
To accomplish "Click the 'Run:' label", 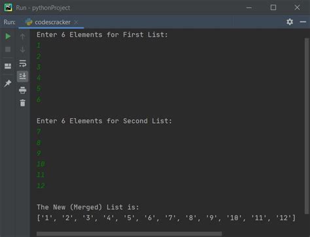I will 10,22.
